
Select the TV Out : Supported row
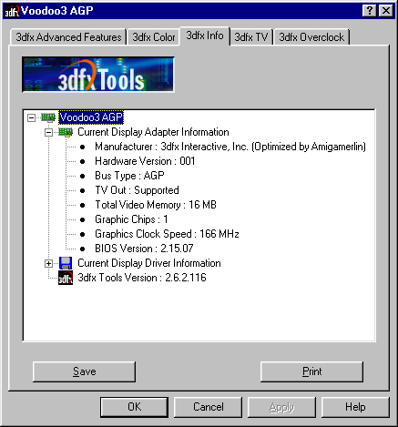click(x=137, y=190)
